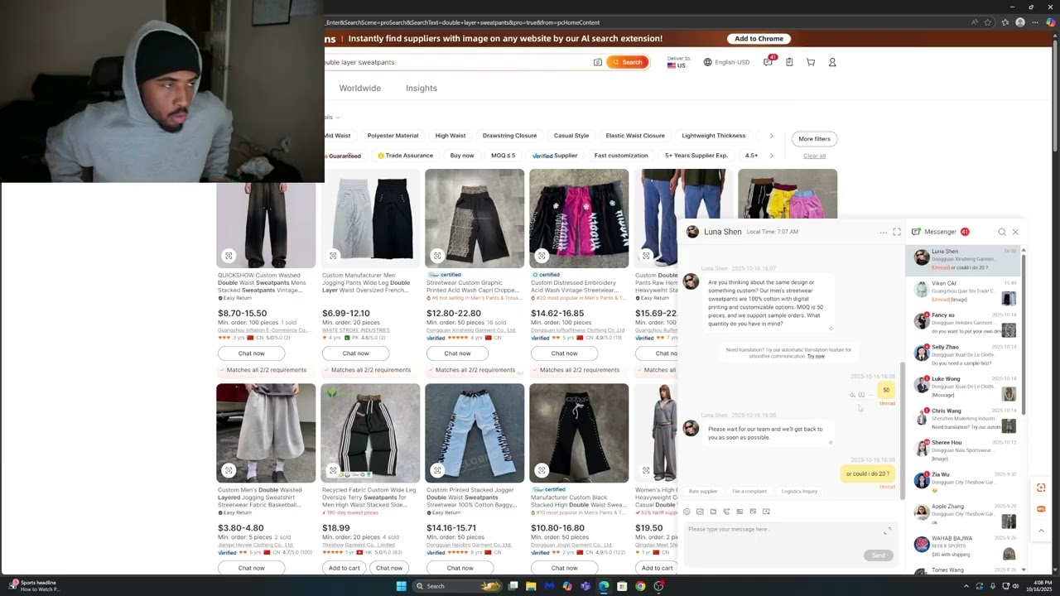Add browser page to favorites star
This screenshot has width=1060, height=596.
point(988,22)
